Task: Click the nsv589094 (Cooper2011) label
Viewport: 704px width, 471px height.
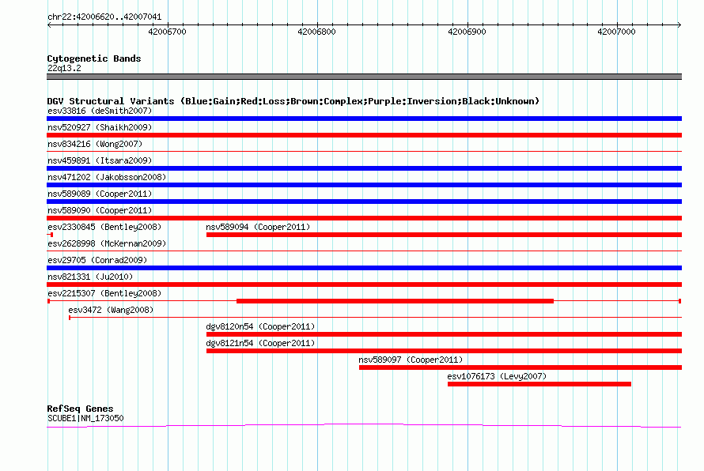Action: point(258,227)
